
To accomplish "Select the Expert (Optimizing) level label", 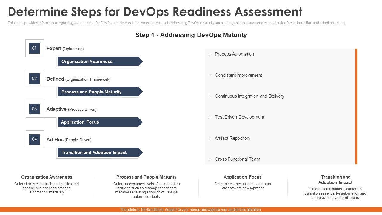I will click(65, 49).
